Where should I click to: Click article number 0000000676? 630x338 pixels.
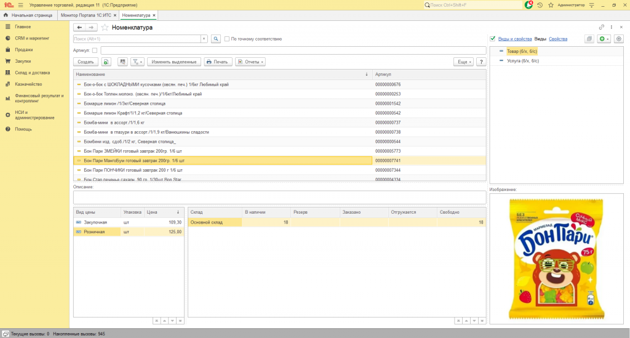pyautogui.click(x=388, y=84)
